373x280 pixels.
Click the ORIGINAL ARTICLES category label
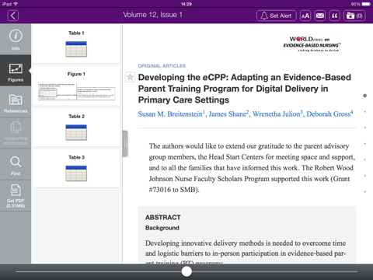[x=162, y=66]
